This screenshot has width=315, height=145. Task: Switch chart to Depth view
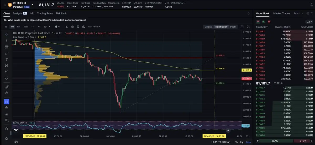point(233,27)
